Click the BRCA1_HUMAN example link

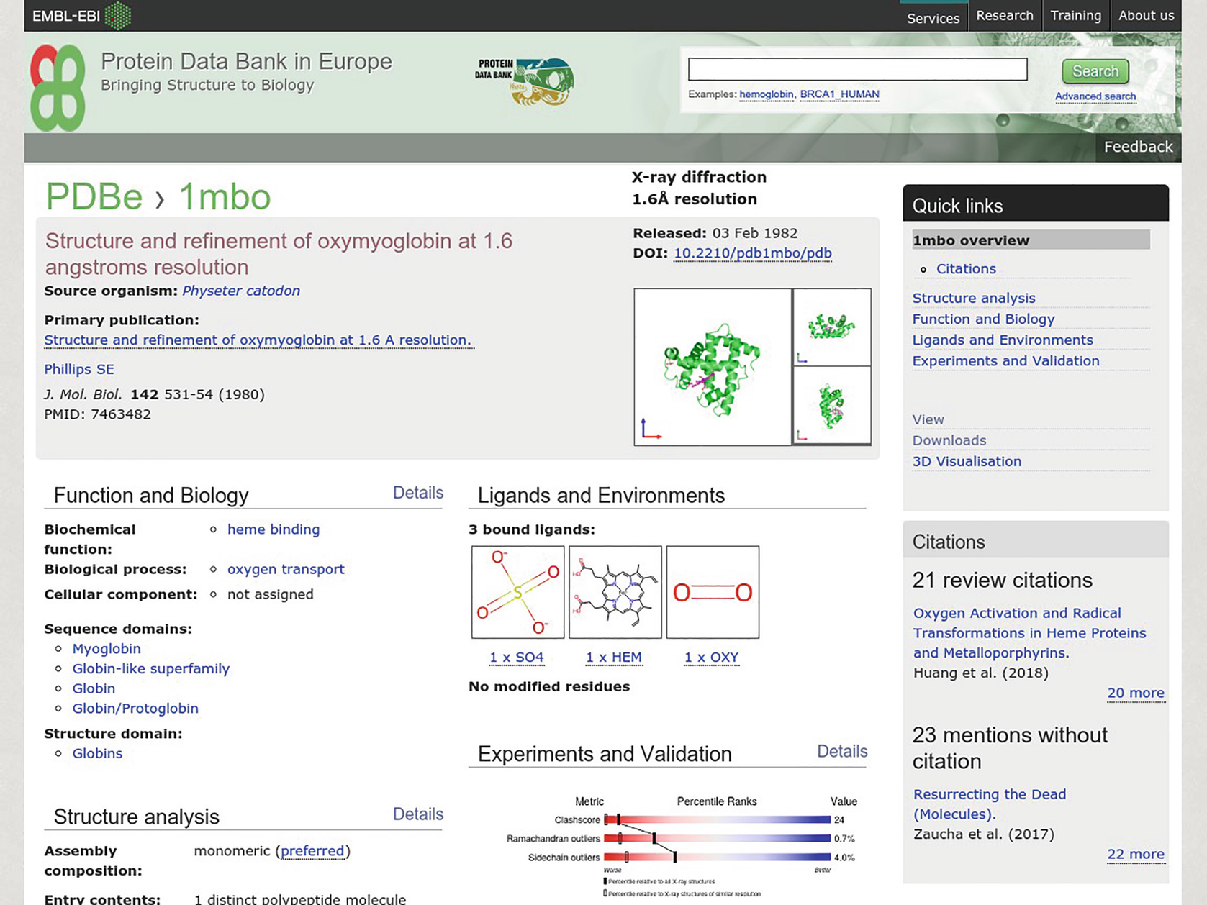click(839, 94)
